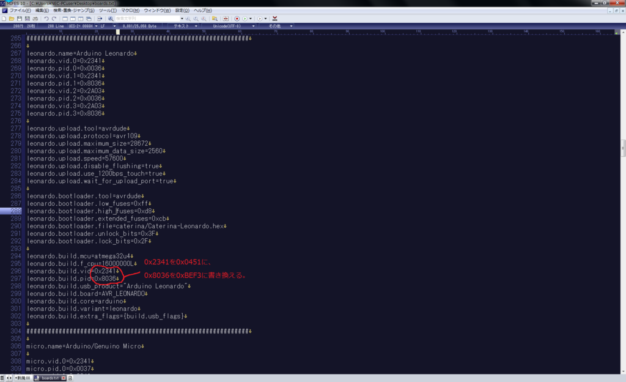Image resolution: width=626 pixels, height=382 pixels.
Task: Click the horizontal split window icon
Action: pyautogui.click(x=65, y=18)
